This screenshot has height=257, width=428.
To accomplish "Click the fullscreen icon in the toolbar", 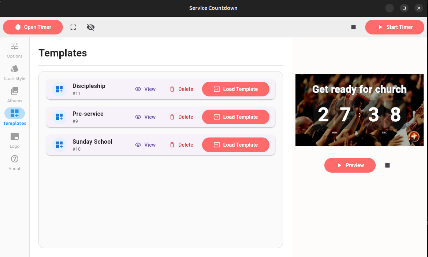I will pos(73,27).
